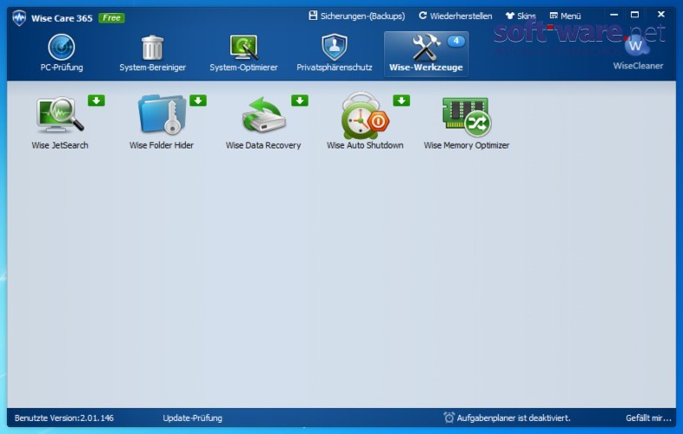Screen dimensions: 683x434
Task: Click the Wiederherstellen button
Action: pos(455,16)
